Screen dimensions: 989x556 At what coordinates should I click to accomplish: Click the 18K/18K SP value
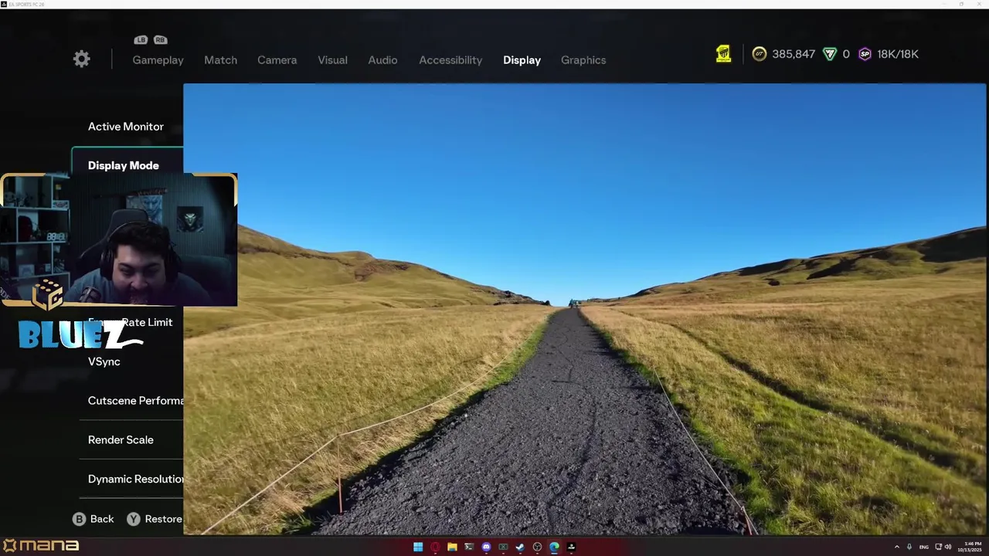pyautogui.click(x=898, y=54)
